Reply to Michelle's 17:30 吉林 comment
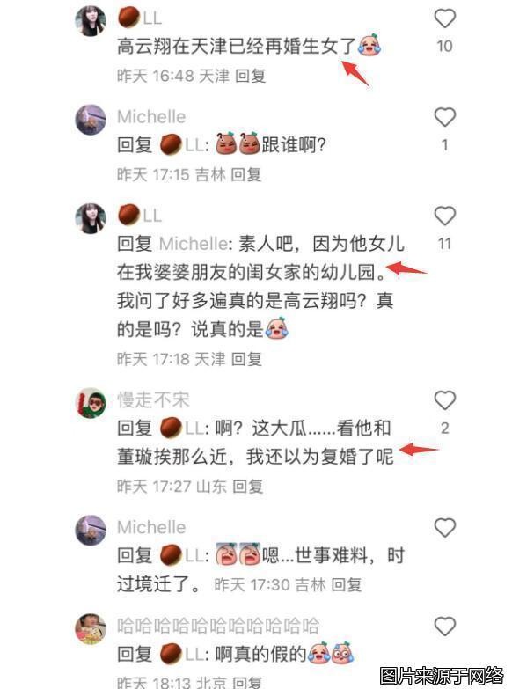Screen dimensions: 512x689 pos(347,585)
